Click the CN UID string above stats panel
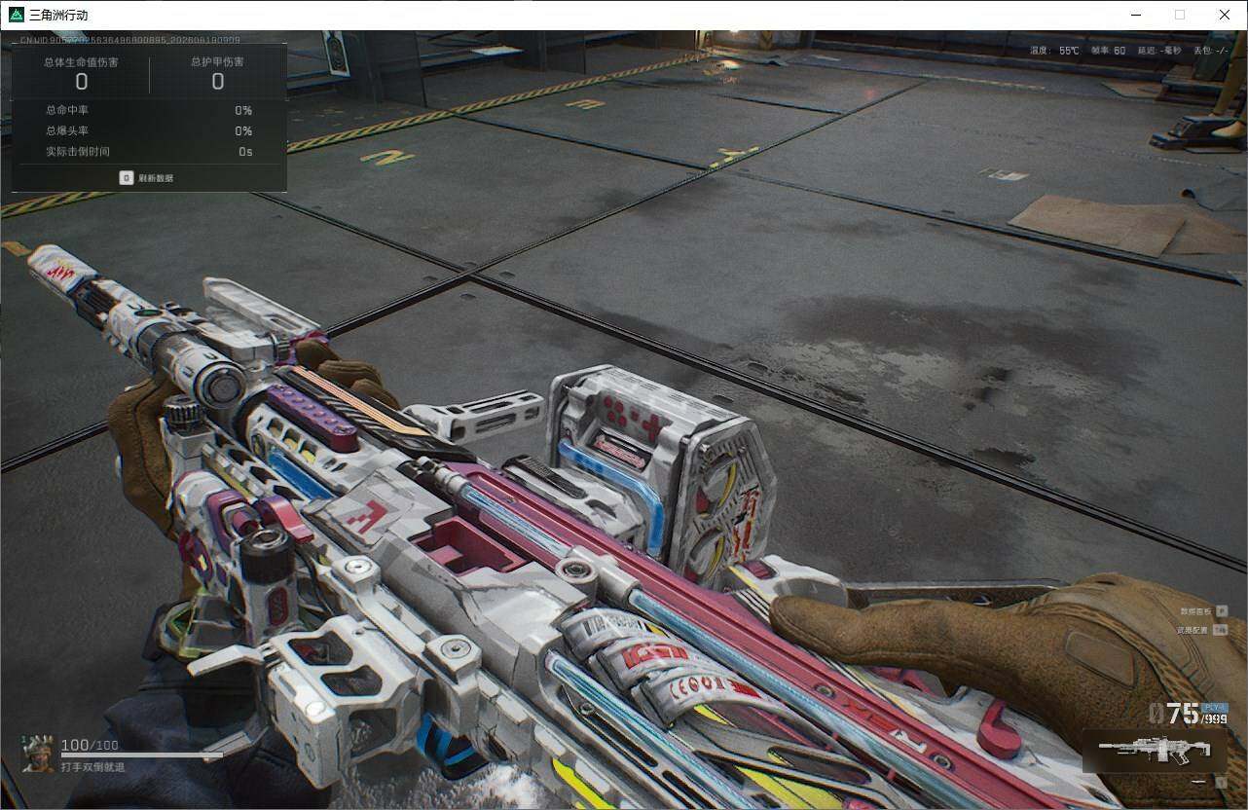This screenshot has width=1248, height=810. click(x=130, y=40)
